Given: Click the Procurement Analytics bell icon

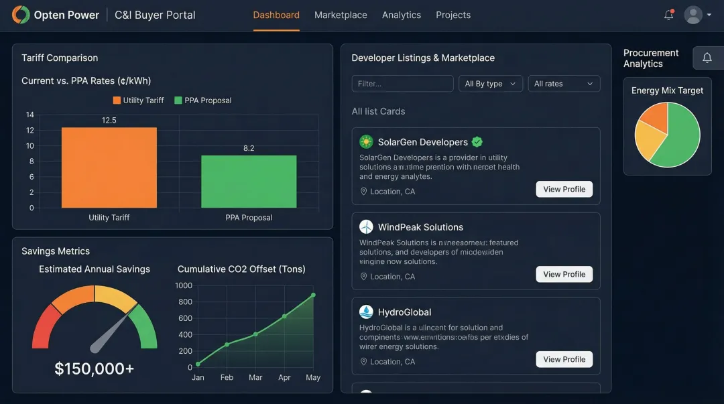Looking at the screenshot, I should (707, 58).
